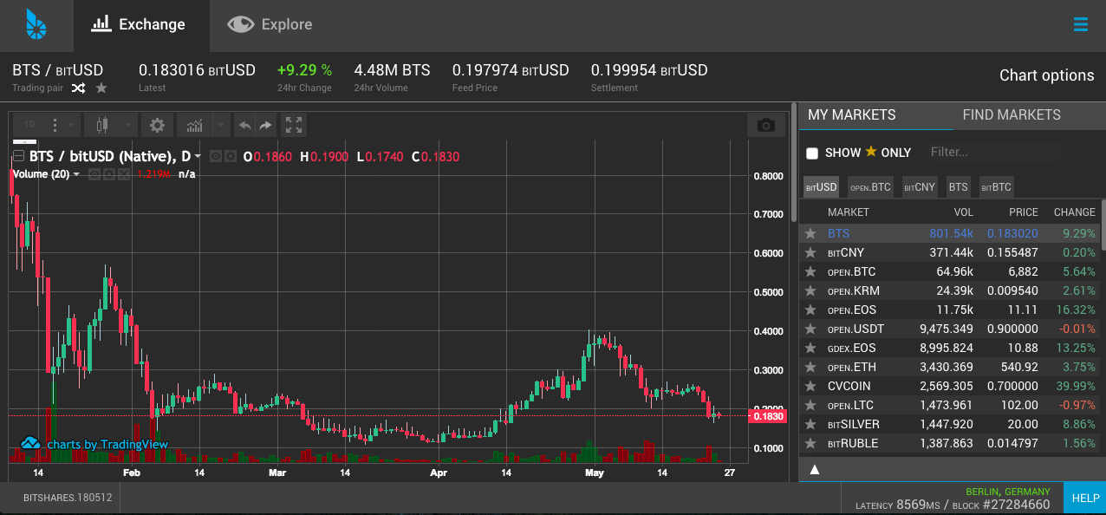Sort markets by PRICE column
1106x515 pixels.
tap(1024, 212)
